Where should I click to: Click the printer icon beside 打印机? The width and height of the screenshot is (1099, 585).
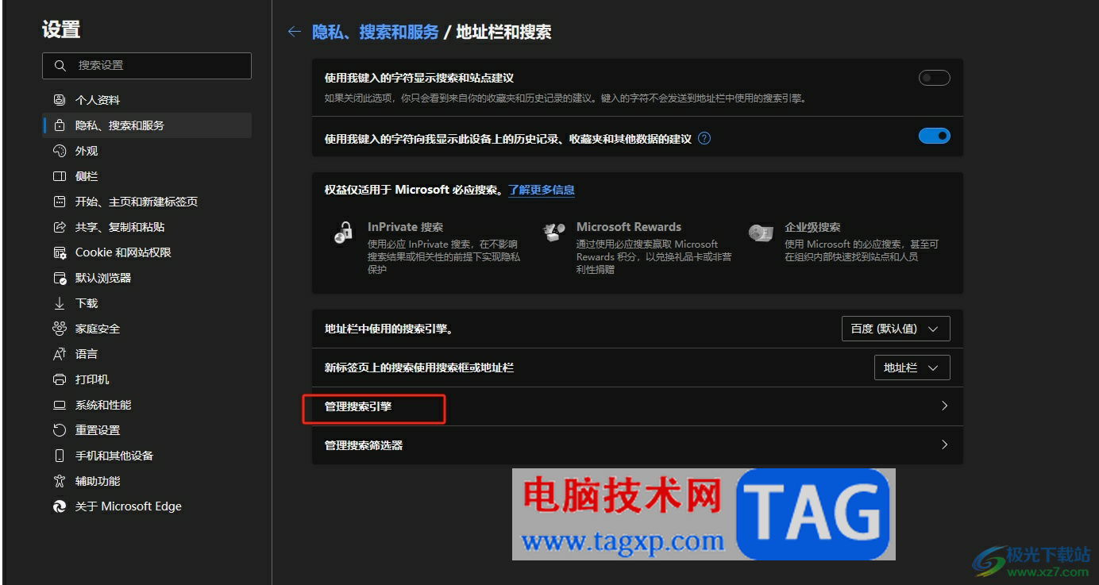[60, 379]
